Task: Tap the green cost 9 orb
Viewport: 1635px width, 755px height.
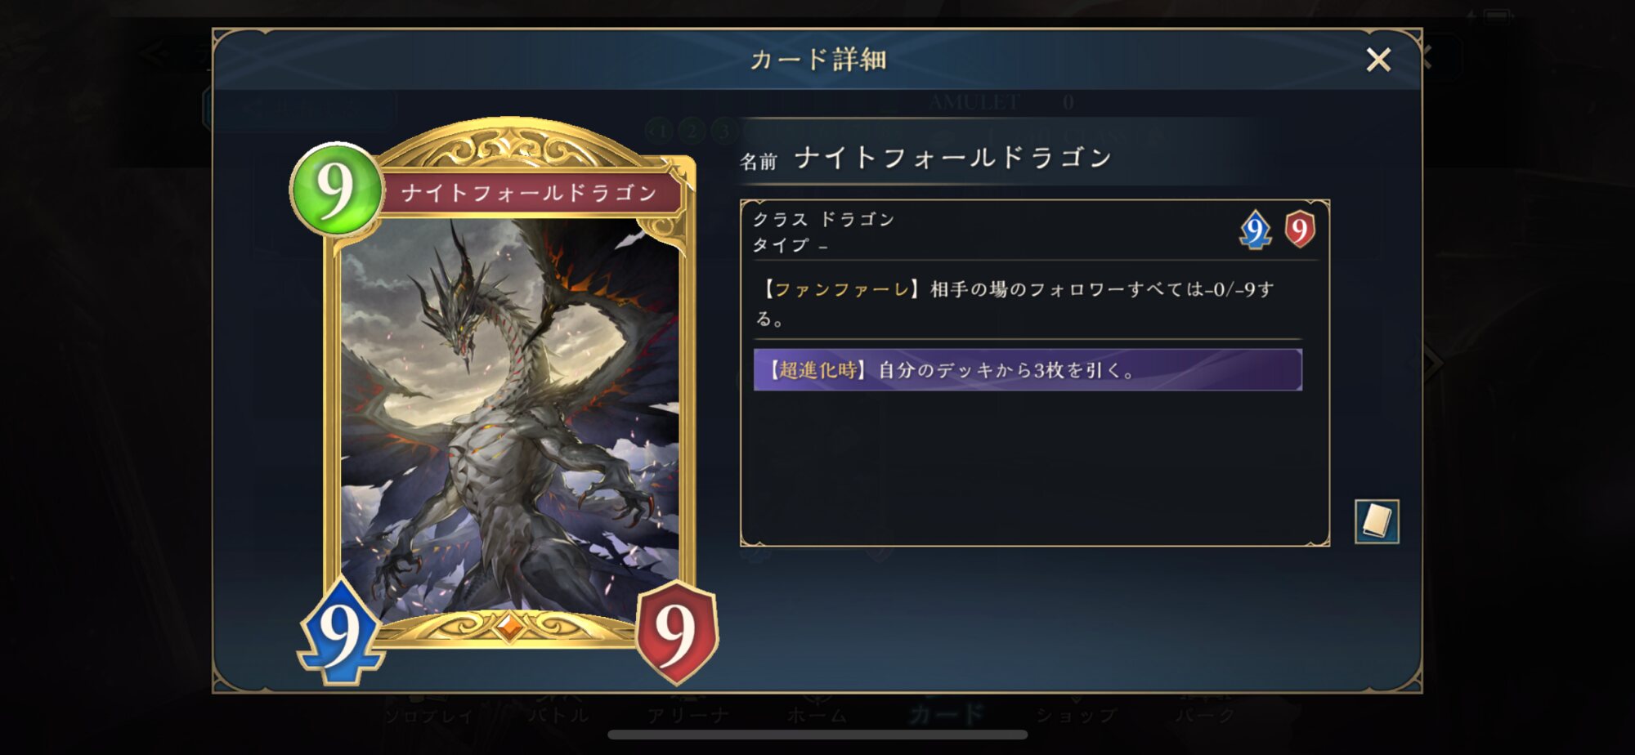Action: pyautogui.click(x=336, y=189)
